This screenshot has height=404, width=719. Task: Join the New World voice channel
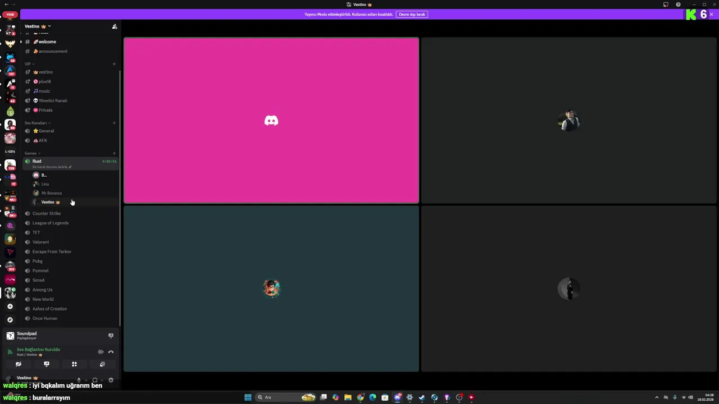click(70, 299)
